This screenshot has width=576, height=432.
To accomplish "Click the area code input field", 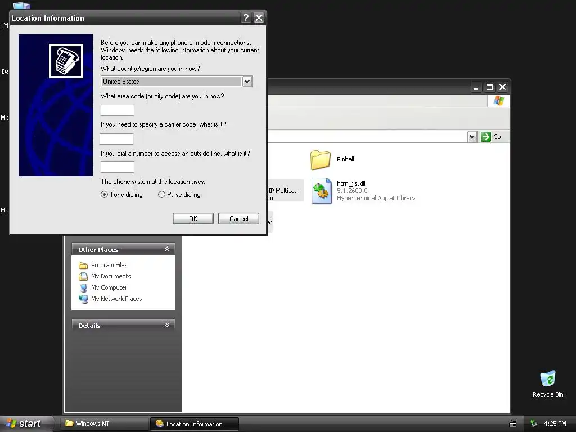I will [118, 110].
